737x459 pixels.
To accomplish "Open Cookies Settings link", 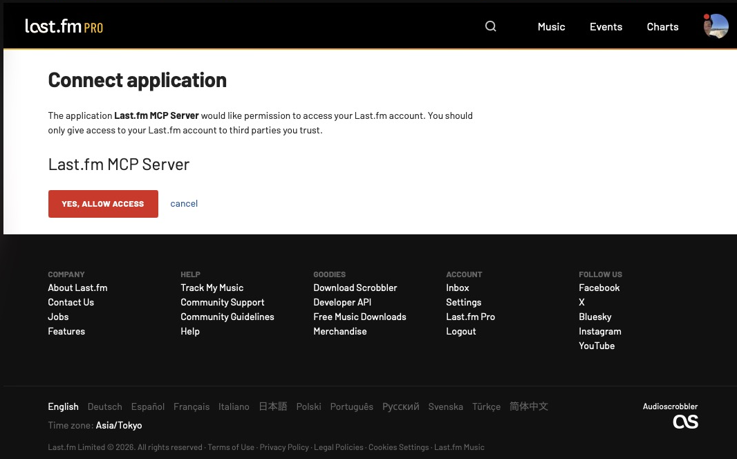I will pyautogui.click(x=399, y=447).
